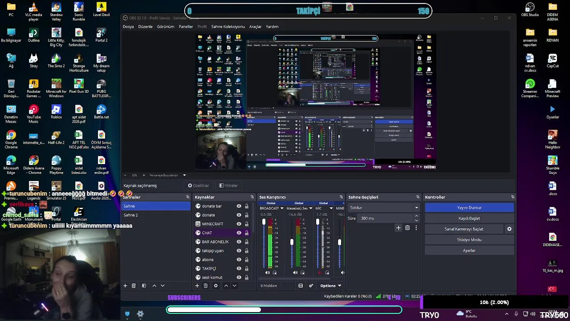570x321 pixels.
Task: Open scene filters icon in Sahneler toolbar
Action: click(x=144, y=286)
